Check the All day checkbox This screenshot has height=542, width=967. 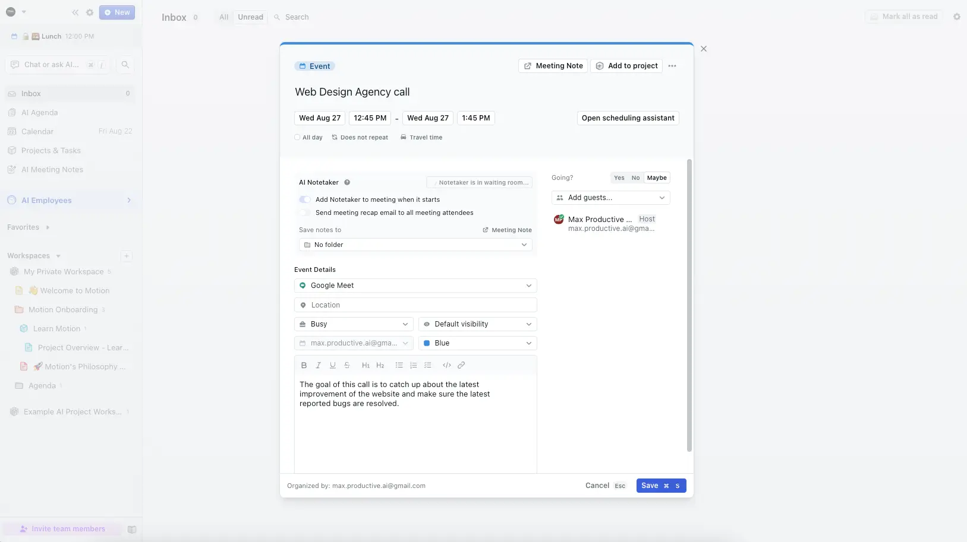[298, 137]
